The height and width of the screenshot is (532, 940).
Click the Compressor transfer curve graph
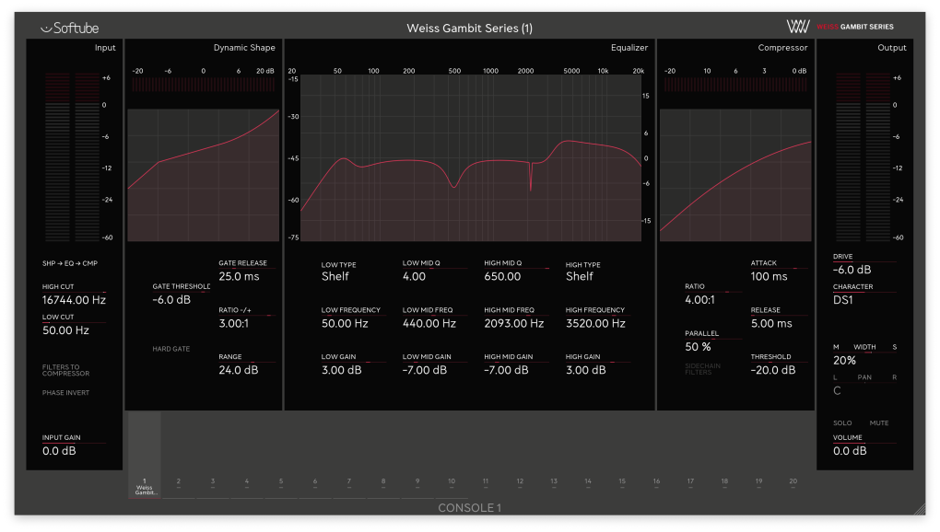pos(735,175)
